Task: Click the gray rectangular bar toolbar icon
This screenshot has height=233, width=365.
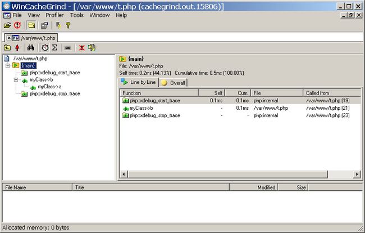Action: (68, 48)
